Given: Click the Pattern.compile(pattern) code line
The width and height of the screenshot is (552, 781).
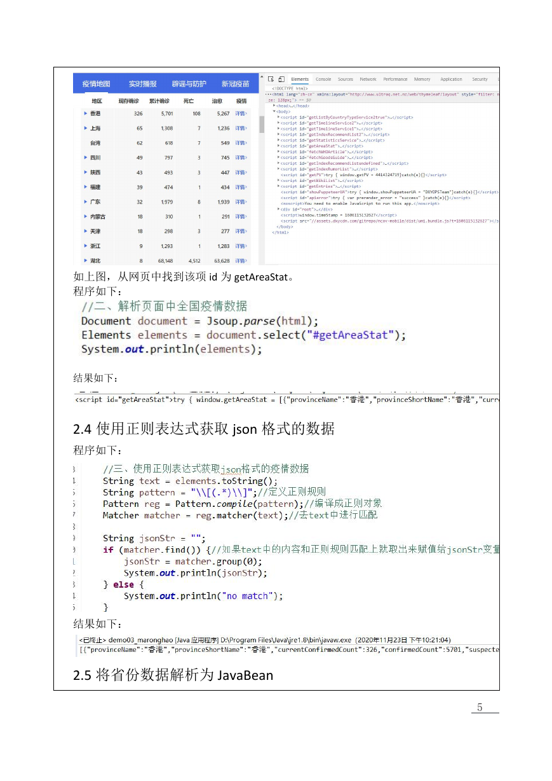Looking at the screenshot, I should click(x=243, y=504).
